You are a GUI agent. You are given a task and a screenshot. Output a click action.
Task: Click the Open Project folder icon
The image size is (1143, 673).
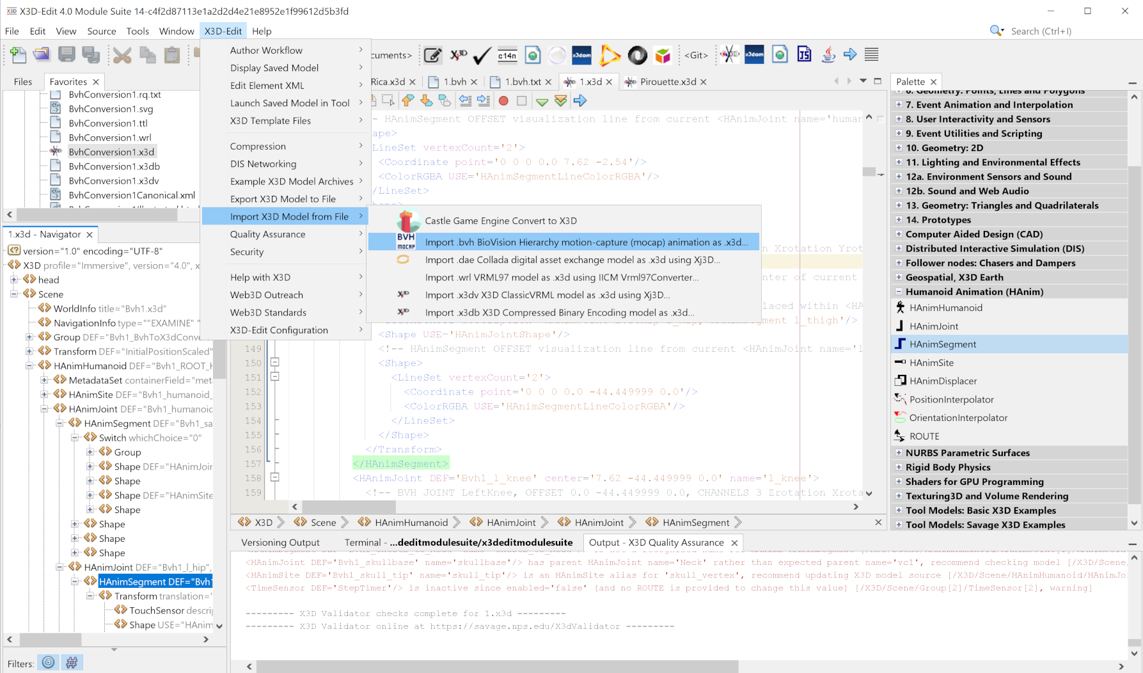click(42, 56)
